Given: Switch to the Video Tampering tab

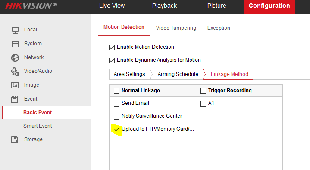Looking at the screenshot, I should click(x=176, y=28).
